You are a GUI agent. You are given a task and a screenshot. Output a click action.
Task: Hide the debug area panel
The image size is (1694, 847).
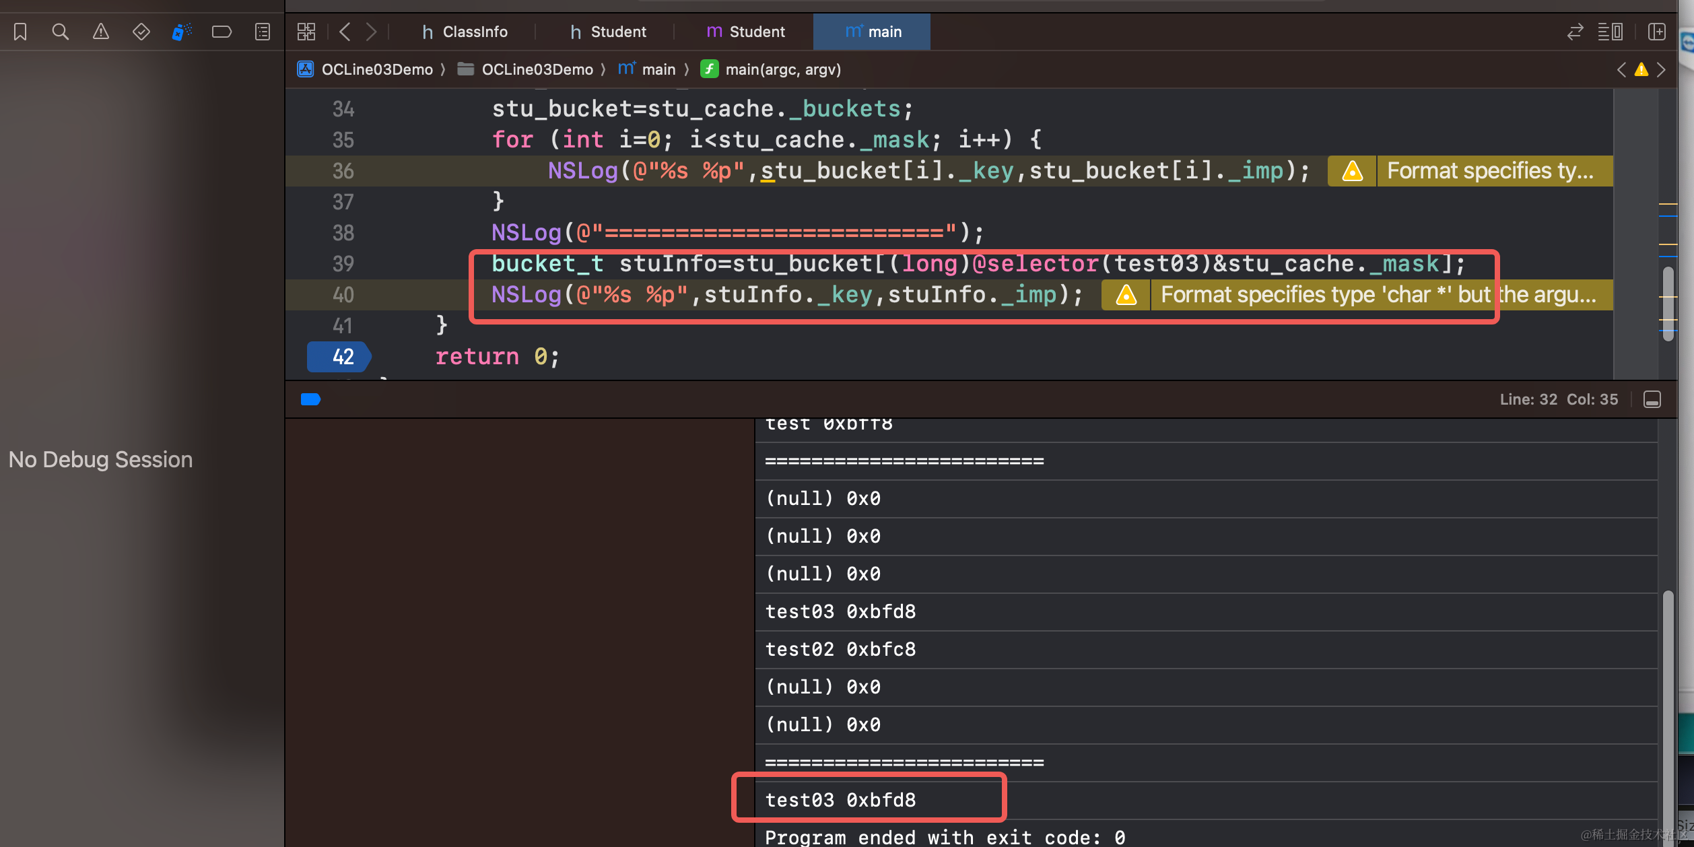(x=1652, y=399)
